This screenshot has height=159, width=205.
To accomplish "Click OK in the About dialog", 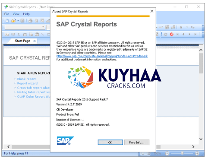I will pos(110,143).
